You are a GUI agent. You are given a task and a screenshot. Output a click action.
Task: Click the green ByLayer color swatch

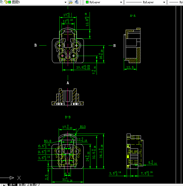[x=87, y=2]
